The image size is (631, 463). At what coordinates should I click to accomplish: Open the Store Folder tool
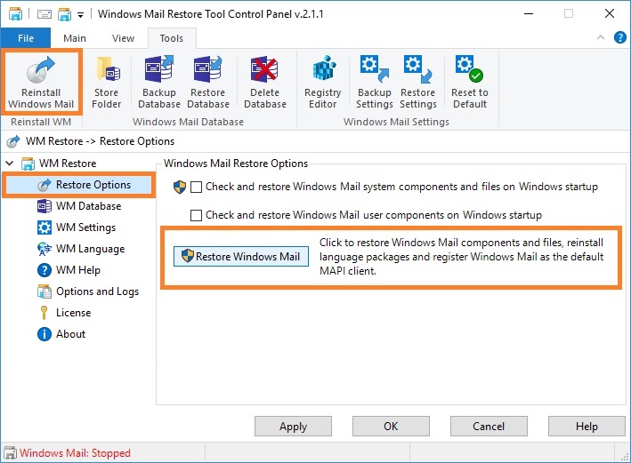106,82
